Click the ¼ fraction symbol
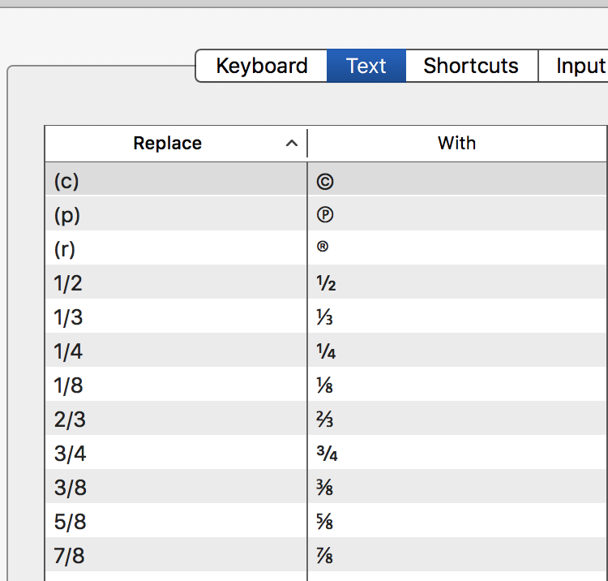Image resolution: width=608 pixels, height=581 pixels. [326, 351]
